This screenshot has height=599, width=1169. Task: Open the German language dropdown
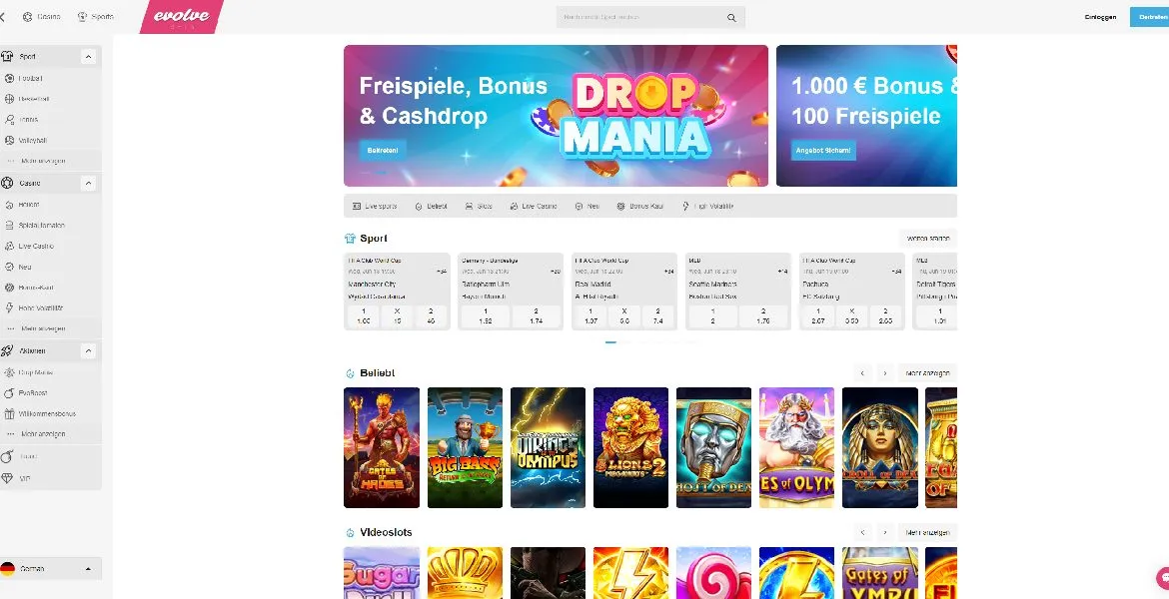point(50,568)
